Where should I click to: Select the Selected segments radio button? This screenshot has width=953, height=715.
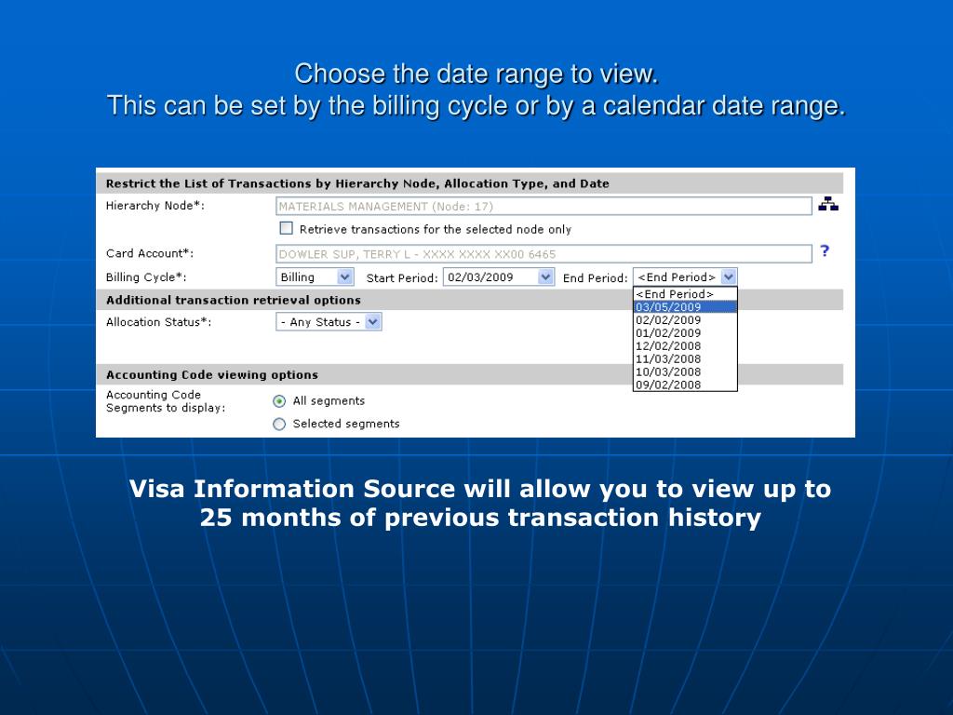279,425
